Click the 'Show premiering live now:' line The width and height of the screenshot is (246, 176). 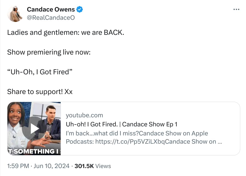pos(49,52)
